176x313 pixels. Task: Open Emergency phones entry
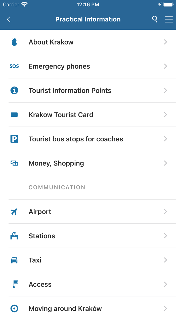pyautogui.click(x=59, y=66)
